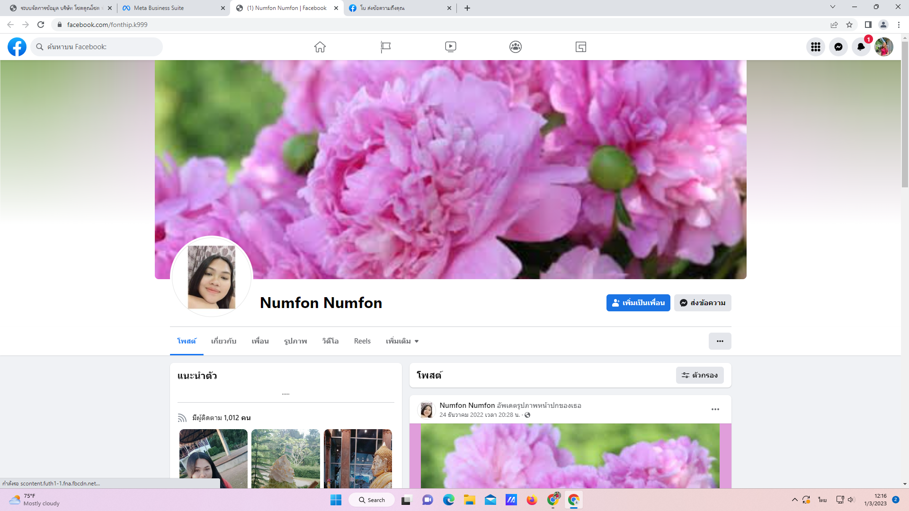Open the Pages flag icon
Screen dimensions: 909x511
pyautogui.click(x=385, y=47)
